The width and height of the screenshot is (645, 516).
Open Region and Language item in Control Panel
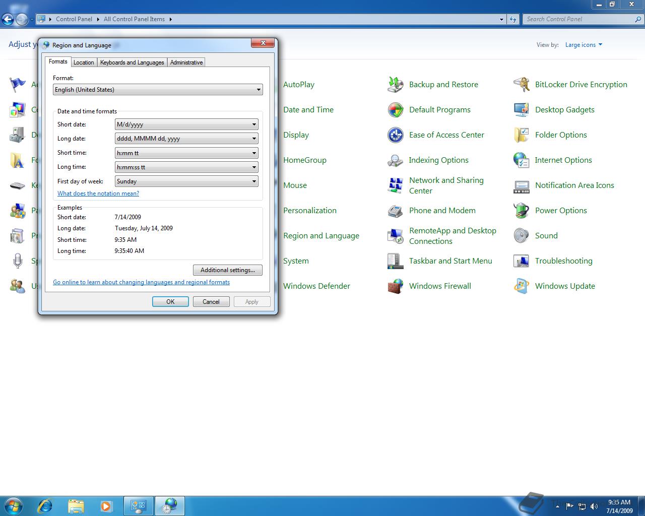click(x=321, y=236)
